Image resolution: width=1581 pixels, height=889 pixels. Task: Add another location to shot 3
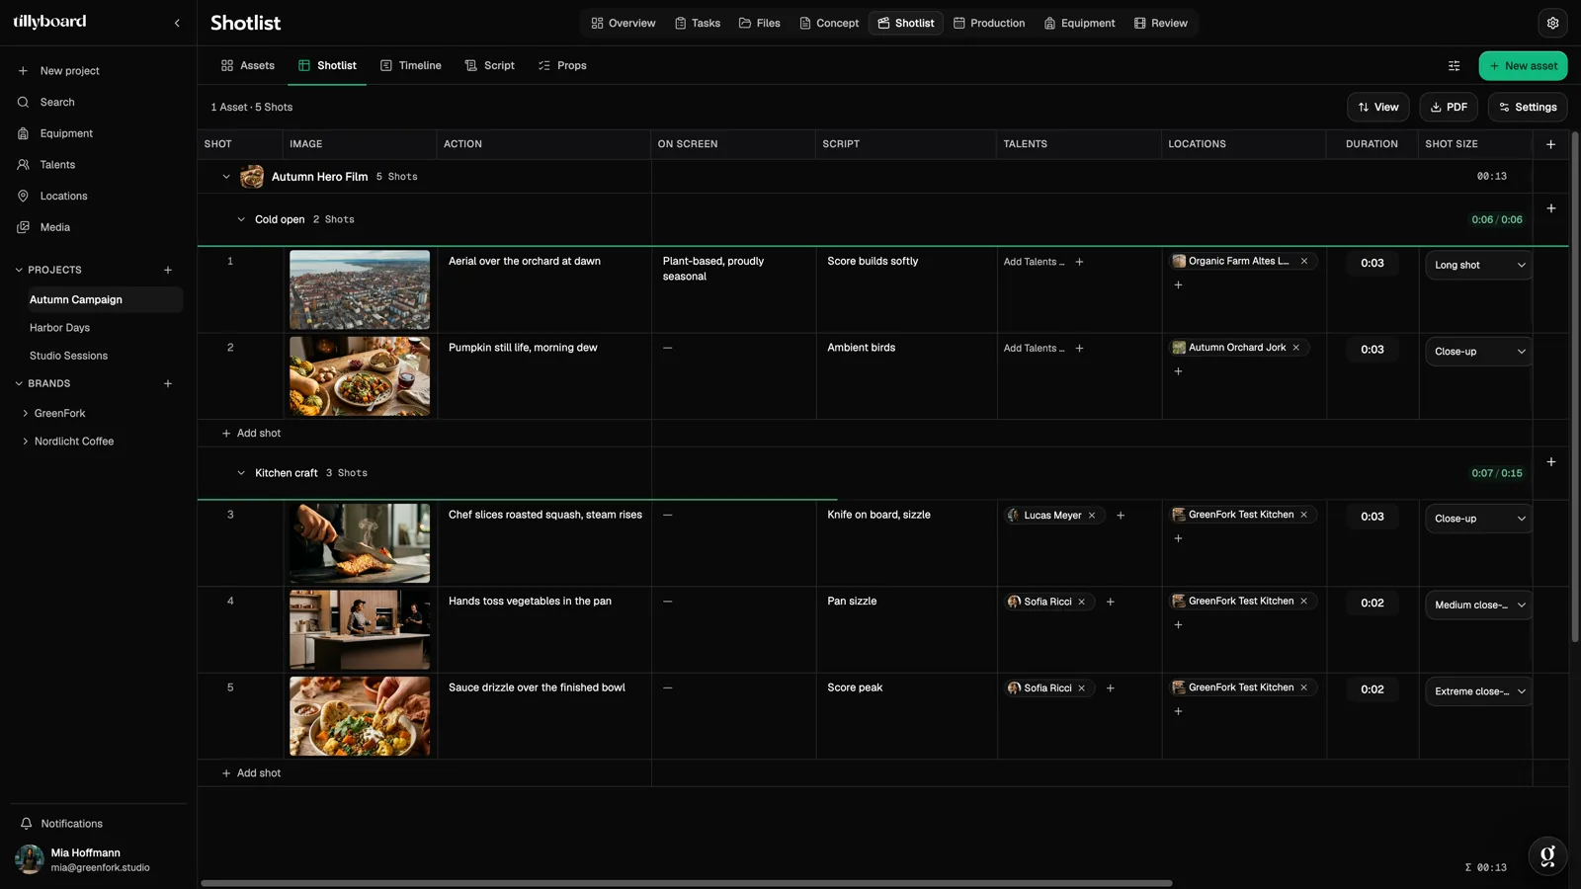pyautogui.click(x=1178, y=538)
